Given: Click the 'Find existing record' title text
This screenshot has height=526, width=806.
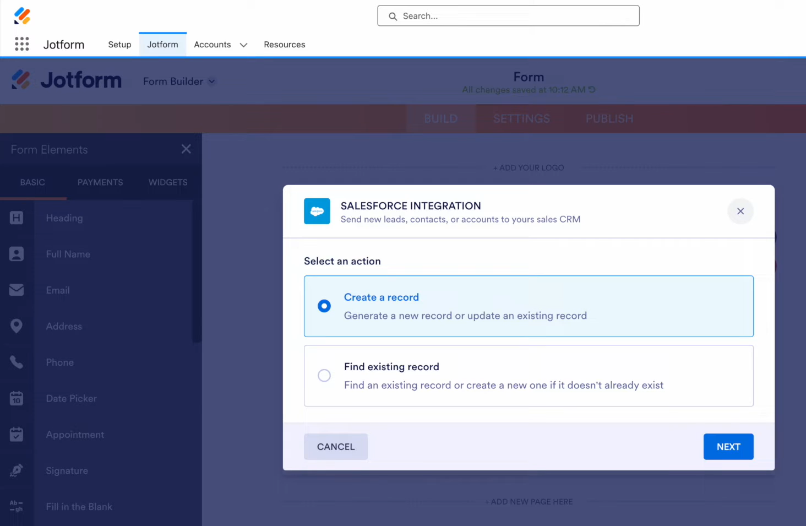Looking at the screenshot, I should [391, 367].
